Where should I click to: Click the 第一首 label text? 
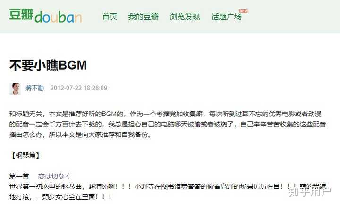click(x=19, y=176)
